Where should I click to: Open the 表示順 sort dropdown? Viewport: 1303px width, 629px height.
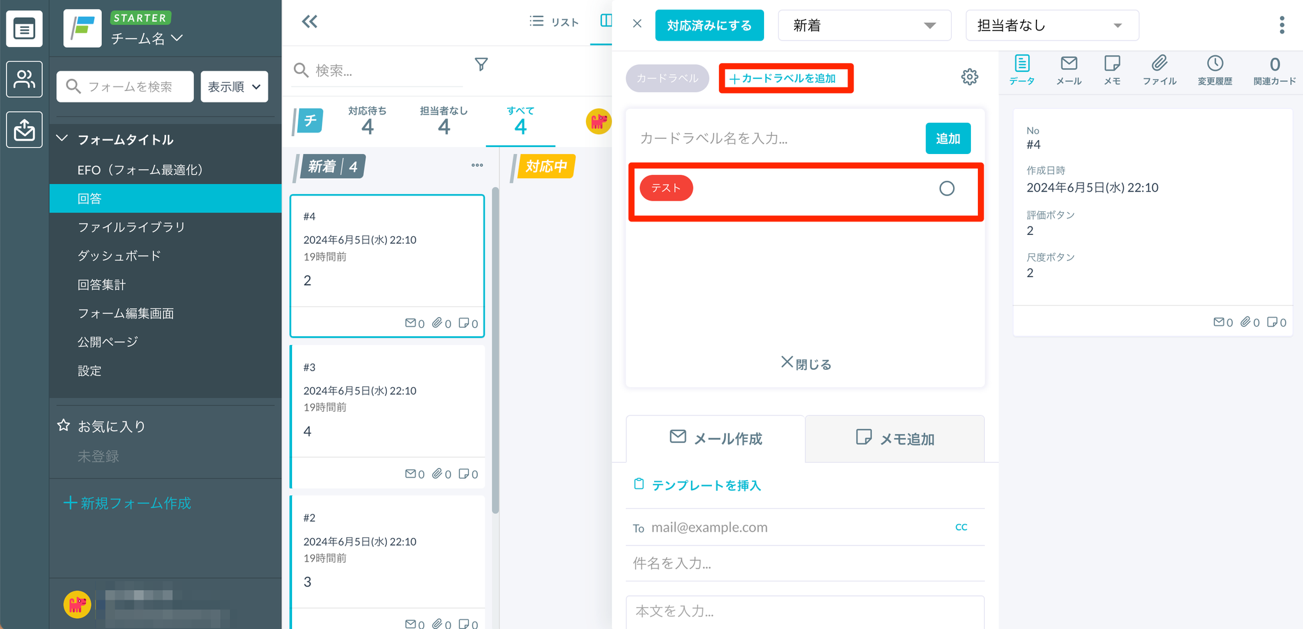pyautogui.click(x=234, y=87)
